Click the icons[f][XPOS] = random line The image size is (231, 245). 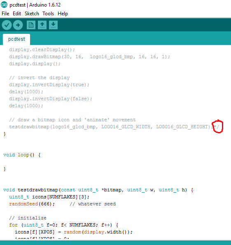coord(74,232)
